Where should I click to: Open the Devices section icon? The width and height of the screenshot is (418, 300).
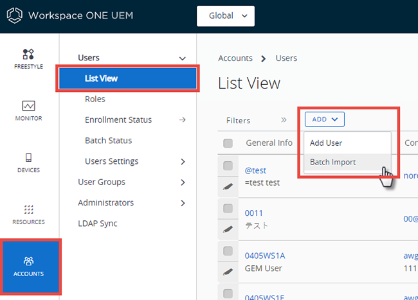[28, 157]
